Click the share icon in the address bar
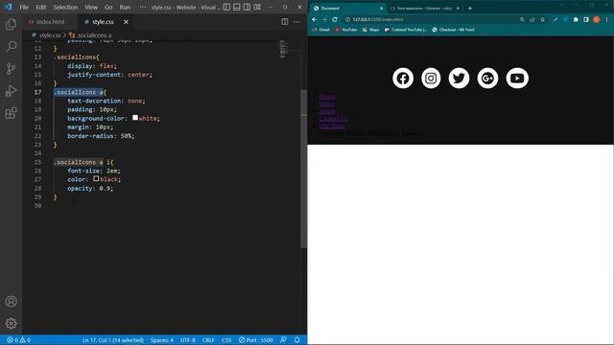This screenshot has width=614, height=345. [532, 19]
